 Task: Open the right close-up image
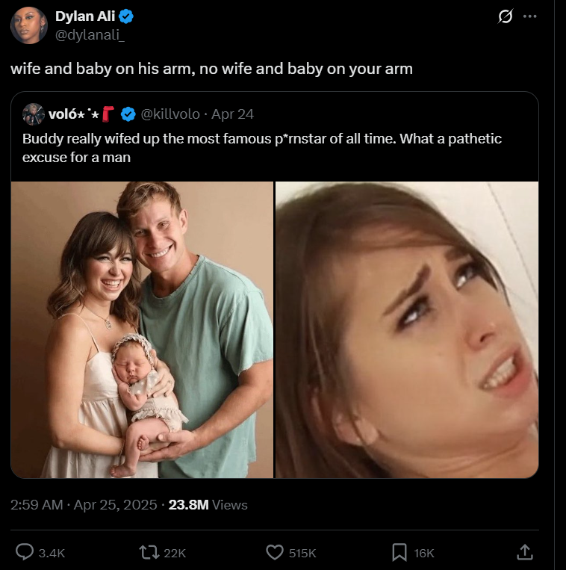tap(407, 329)
